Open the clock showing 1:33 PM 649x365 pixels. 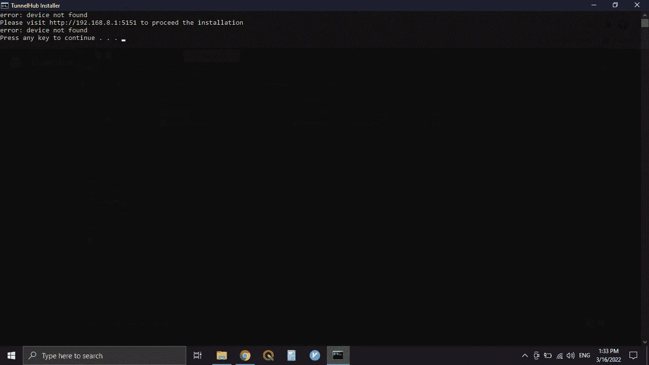pos(608,355)
